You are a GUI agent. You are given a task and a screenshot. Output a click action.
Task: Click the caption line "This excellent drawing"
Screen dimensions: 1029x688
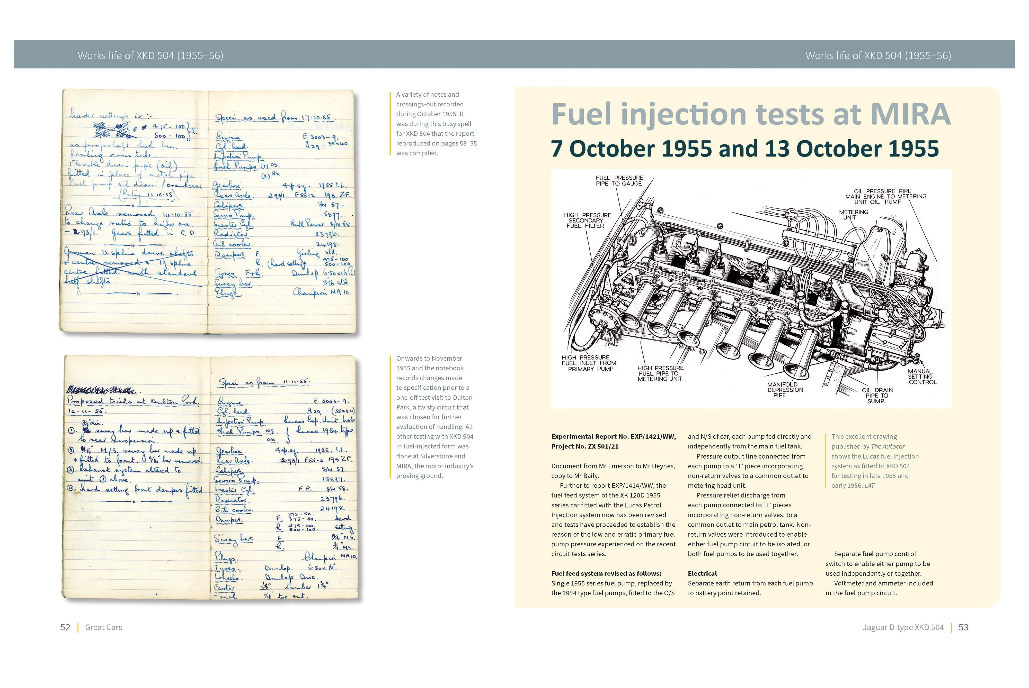click(x=864, y=437)
